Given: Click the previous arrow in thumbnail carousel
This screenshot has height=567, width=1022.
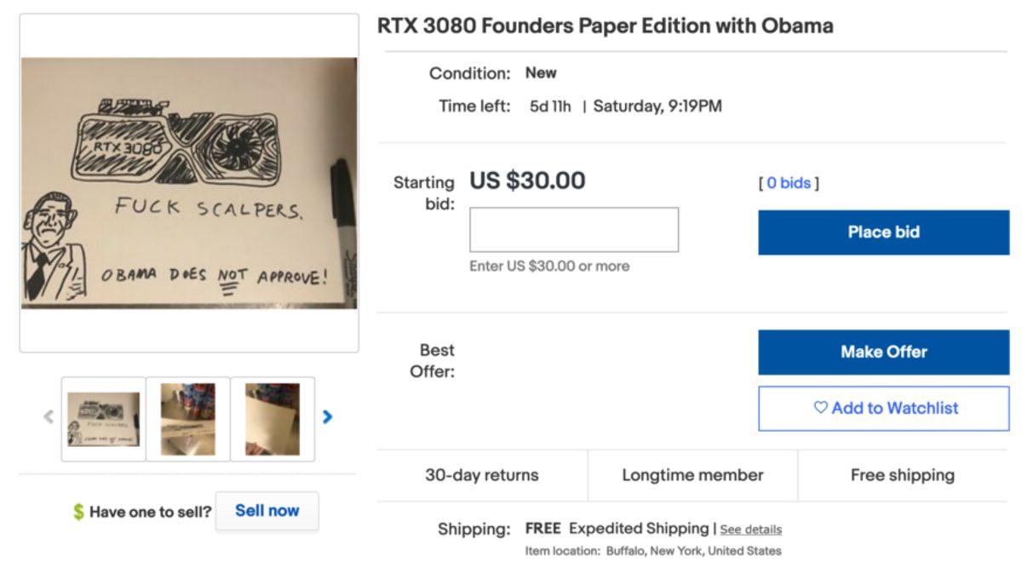Looking at the screenshot, I should coord(49,415).
